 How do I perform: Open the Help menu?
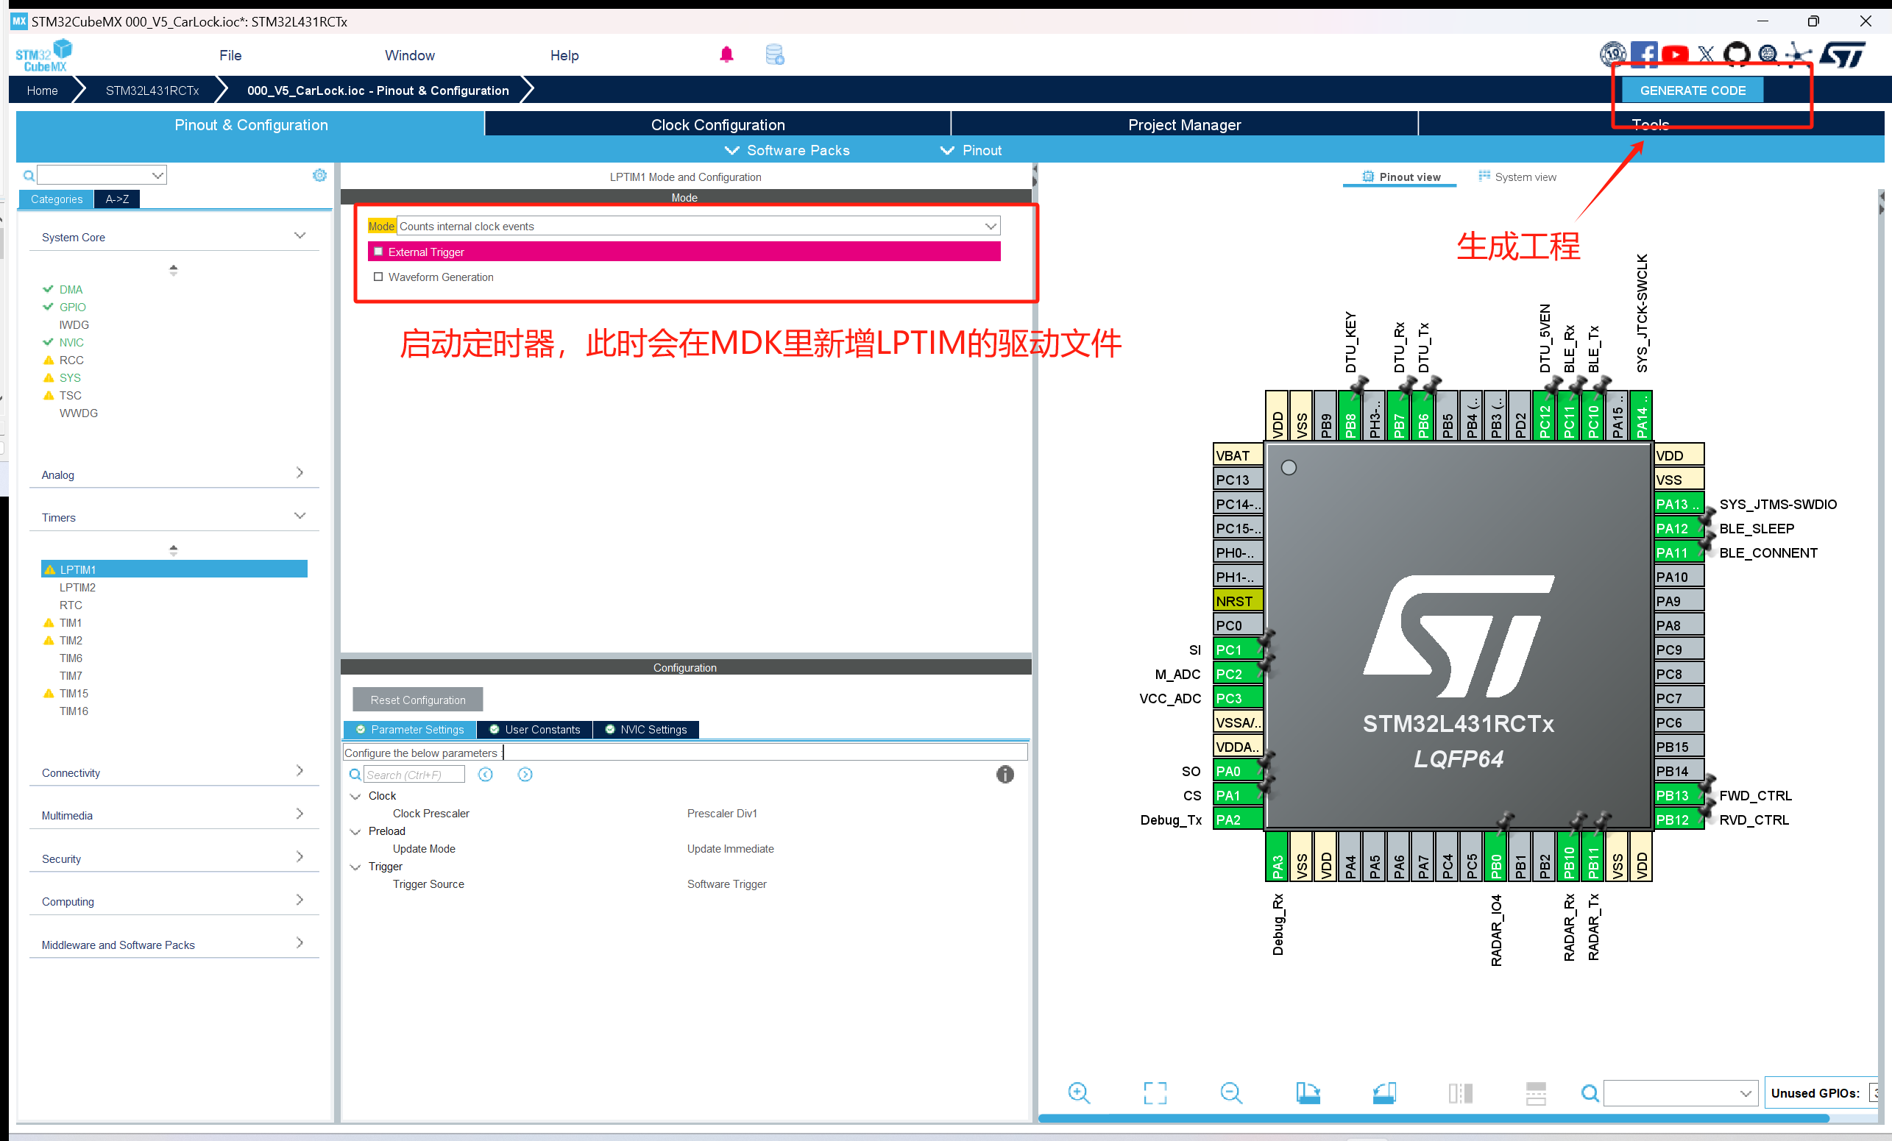click(564, 55)
